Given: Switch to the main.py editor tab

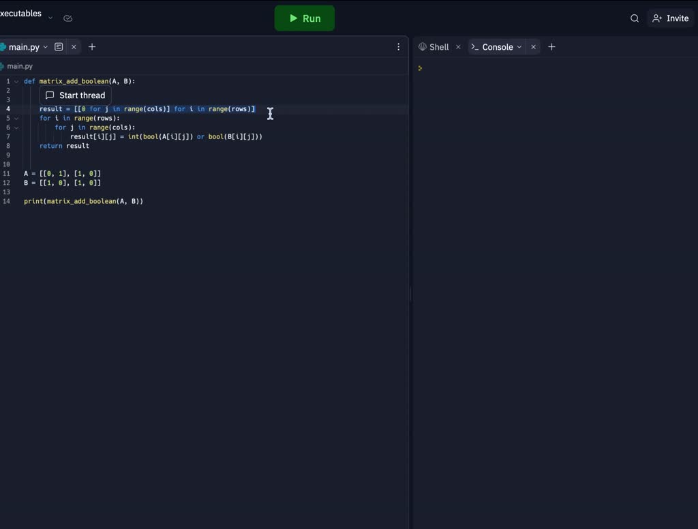Looking at the screenshot, I should pyautogui.click(x=24, y=47).
